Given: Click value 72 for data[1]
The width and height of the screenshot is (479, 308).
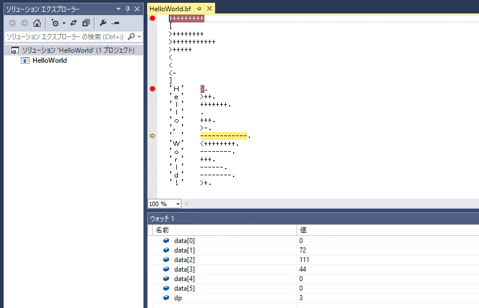Looking at the screenshot, I should click(x=303, y=250).
